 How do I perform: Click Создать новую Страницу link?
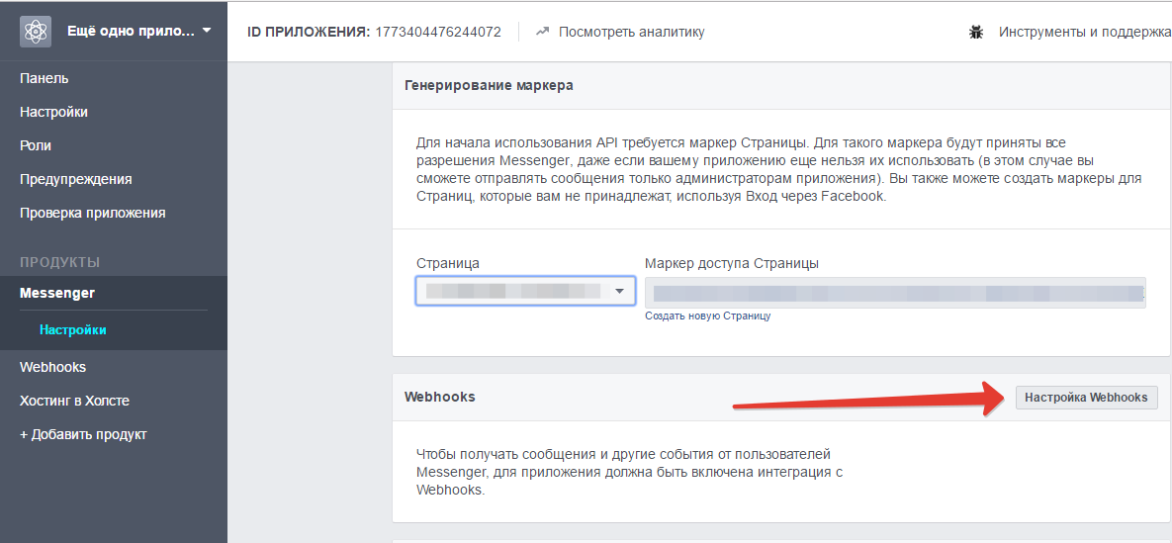tap(708, 317)
